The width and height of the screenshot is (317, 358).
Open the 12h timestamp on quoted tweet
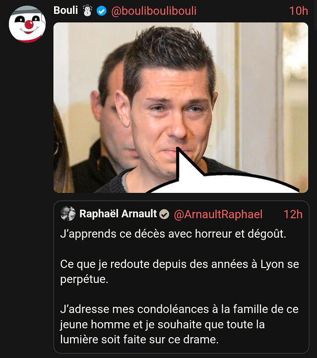click(293, 214)
